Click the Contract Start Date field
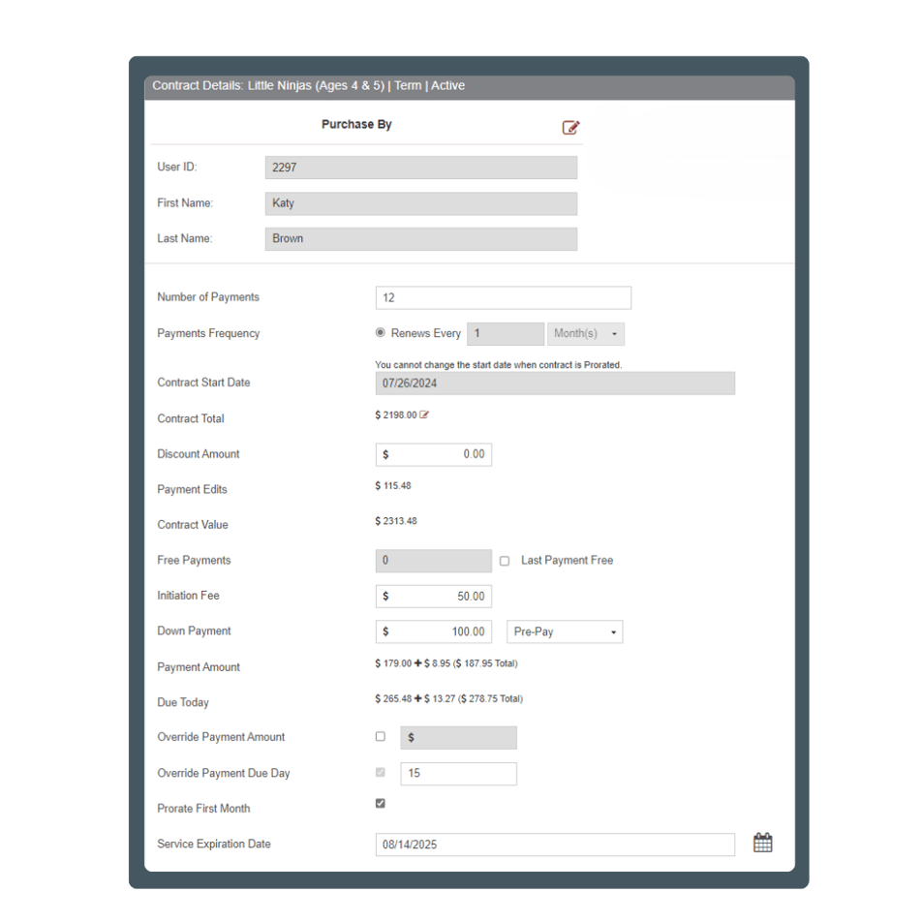The width and height of the screenshot is (922, 922). pyautogui.click(x=555, y=383)
